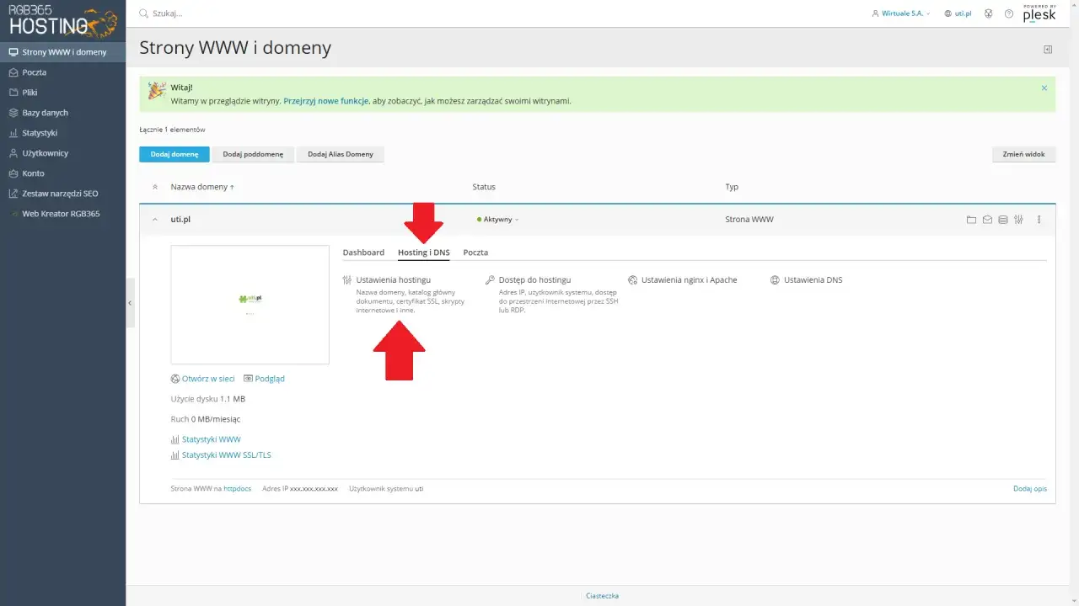Image resolution: width=1079 pixels, height=606 pixels.
Task: Open Pliki in the sidebar
Action: click(x=62, y=93)
